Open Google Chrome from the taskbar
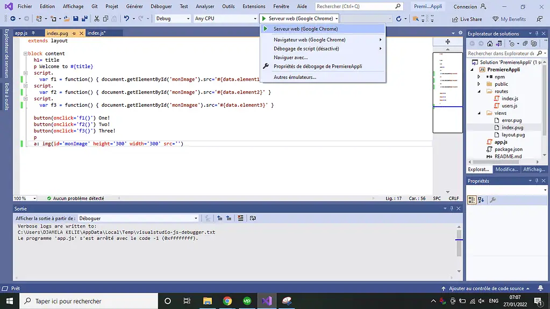550x309 pixels. tap(227, 301)
